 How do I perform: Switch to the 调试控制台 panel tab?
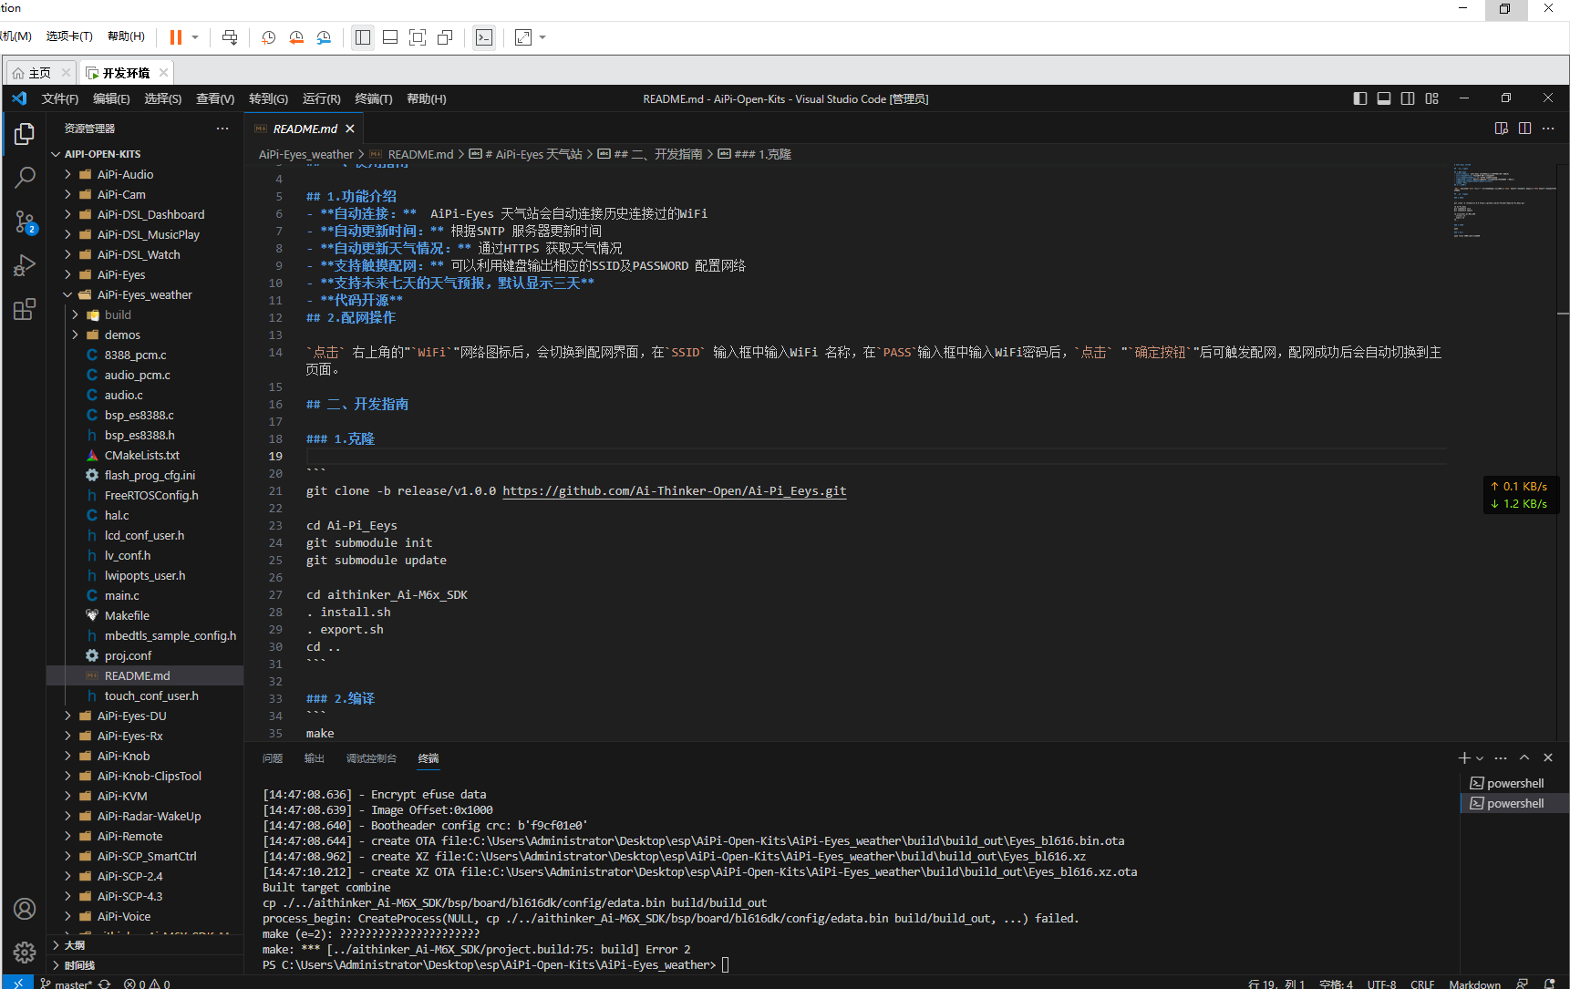(371, 758)
